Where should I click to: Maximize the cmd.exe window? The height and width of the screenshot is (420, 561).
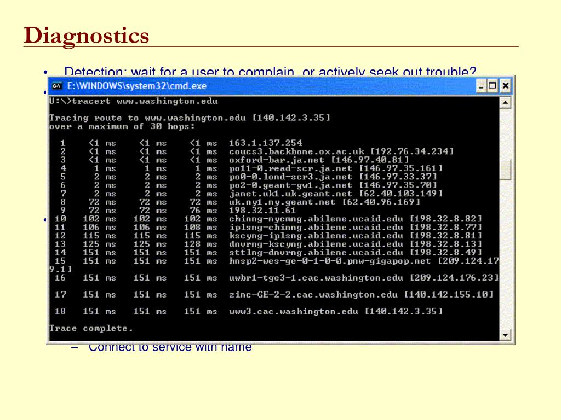coord(493,86)
